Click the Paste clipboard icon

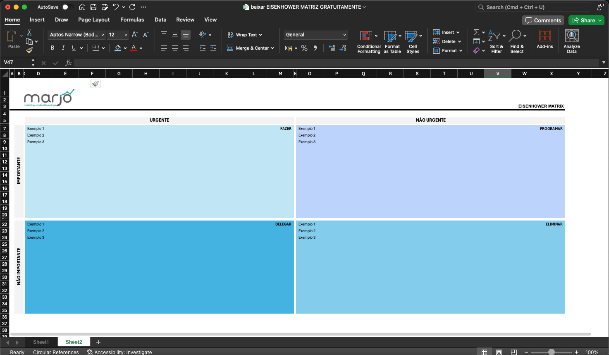pyautogui.click(x=12, y=36)
